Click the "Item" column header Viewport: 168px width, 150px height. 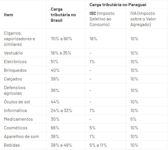[9, 15]
